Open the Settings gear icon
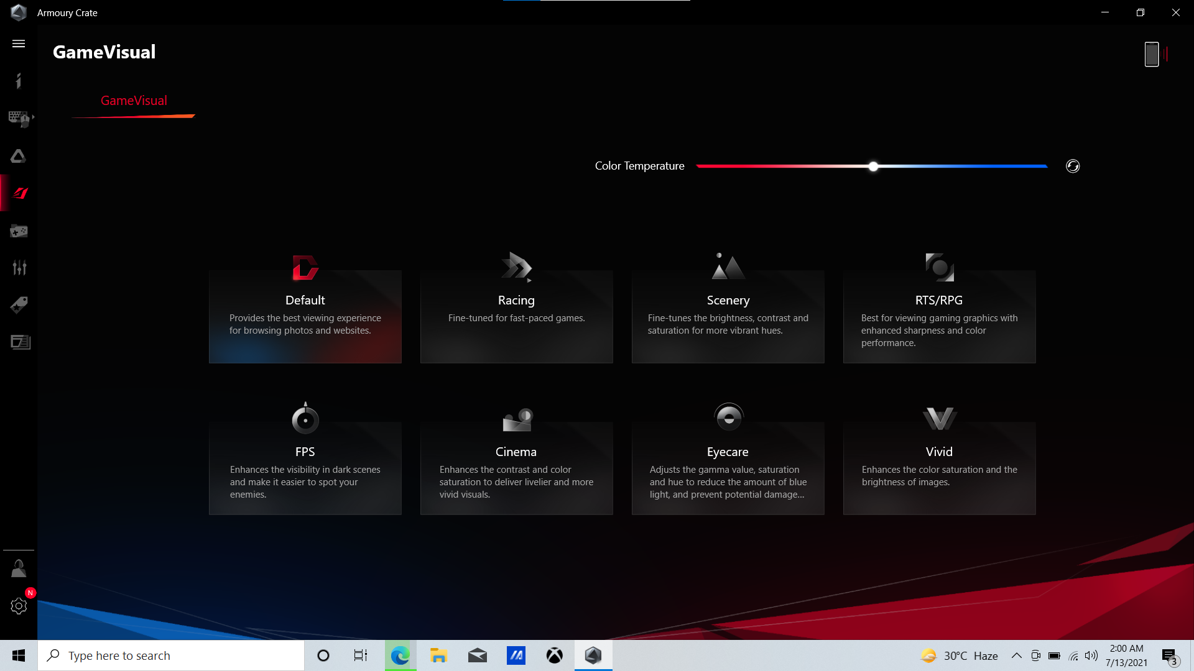Image resolution: width=1194 pixels, height=671 pixels. coord(19,606)
